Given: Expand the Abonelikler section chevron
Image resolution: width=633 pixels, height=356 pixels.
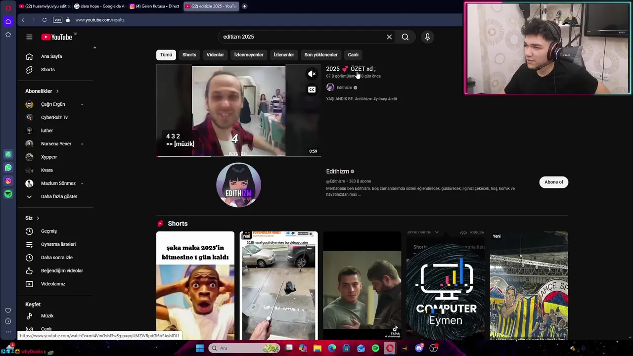Looking at the screenshot, I should [x=57, y=91].
